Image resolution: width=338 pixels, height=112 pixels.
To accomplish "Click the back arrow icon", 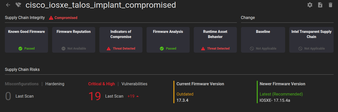I will (8, 5).
